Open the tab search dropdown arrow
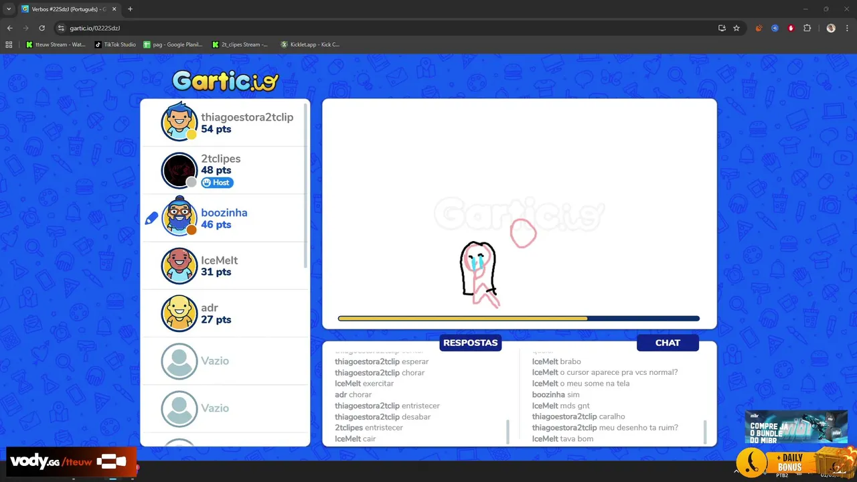857x482 pixels. [8, 9]
